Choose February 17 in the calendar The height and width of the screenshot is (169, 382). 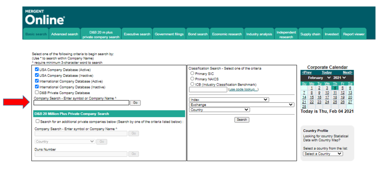pos(327,97)
